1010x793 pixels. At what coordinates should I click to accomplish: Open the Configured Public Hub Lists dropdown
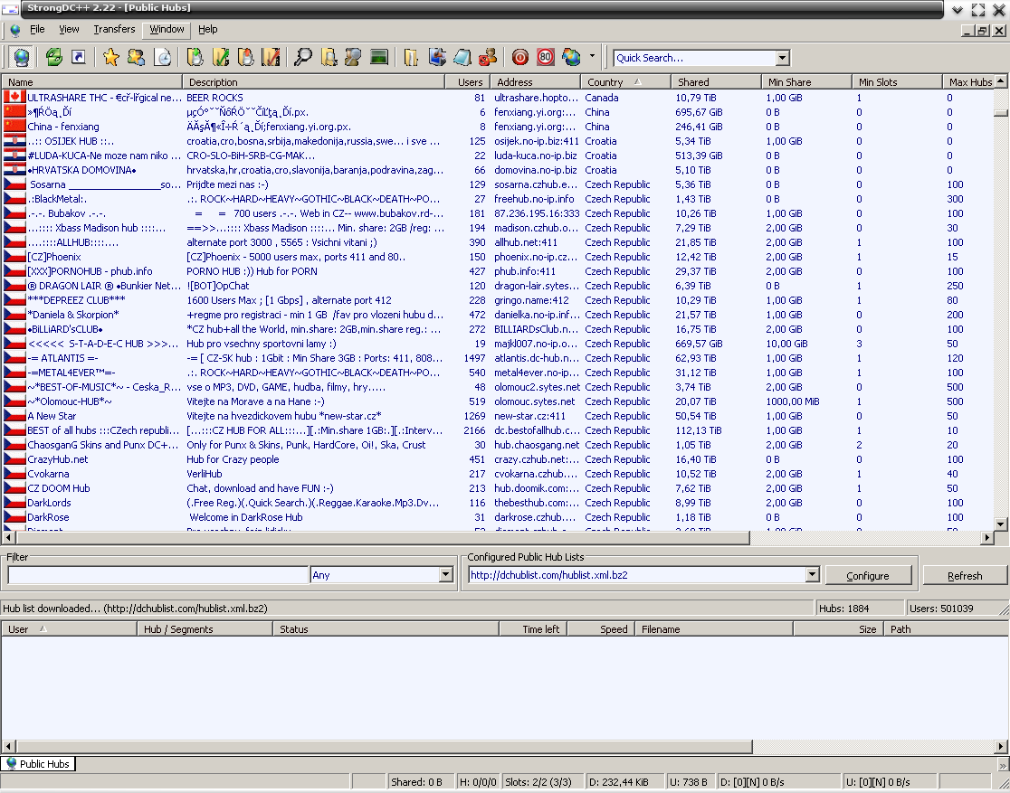(812, 575)
